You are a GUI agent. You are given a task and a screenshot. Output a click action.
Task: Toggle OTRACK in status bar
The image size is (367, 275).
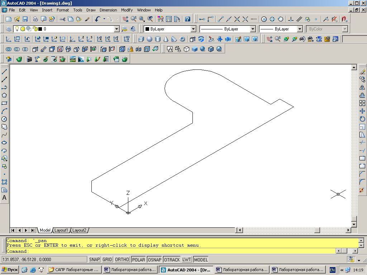tap(172, 260)
